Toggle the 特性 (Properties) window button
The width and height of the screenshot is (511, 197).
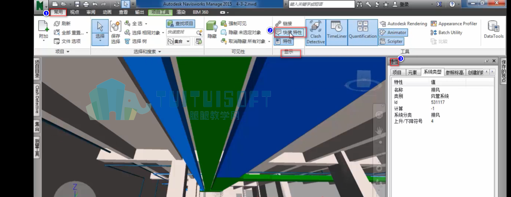tap(284, 41)
